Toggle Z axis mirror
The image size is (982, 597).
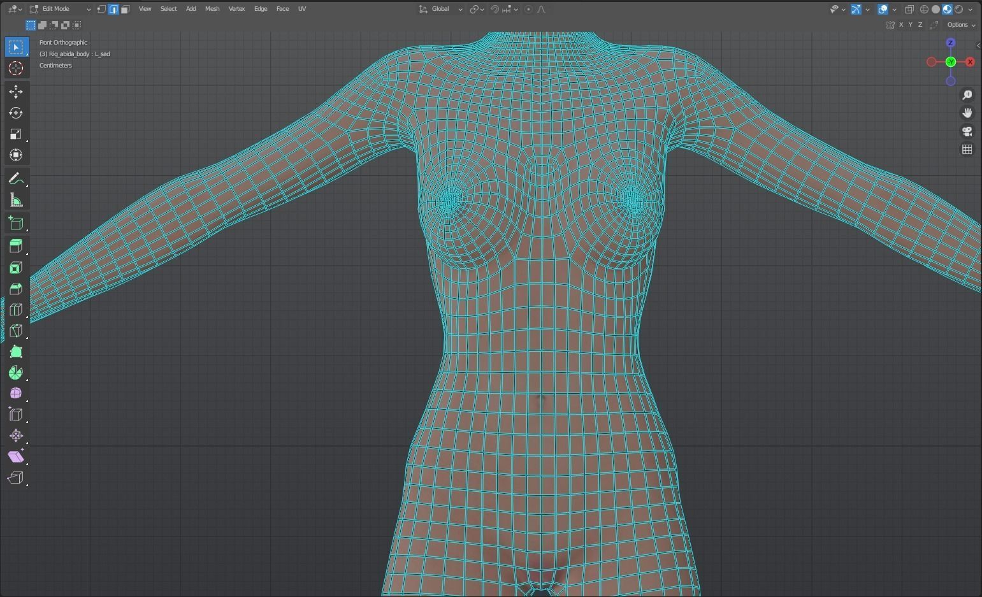920,25
